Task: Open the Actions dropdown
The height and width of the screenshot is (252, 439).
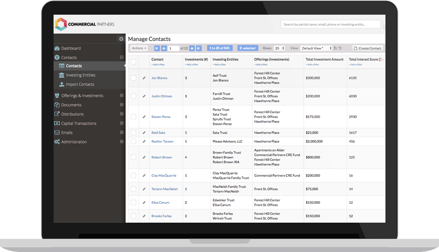Action: [x=139, y=48]
